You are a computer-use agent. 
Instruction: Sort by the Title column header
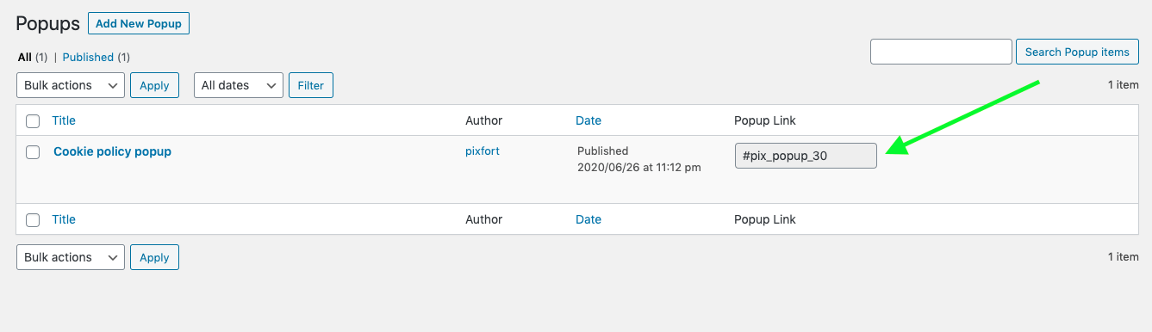point(64,120)
